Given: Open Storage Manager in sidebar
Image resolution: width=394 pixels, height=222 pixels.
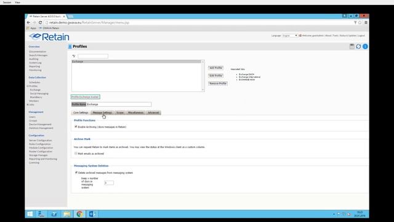Looking at the screenshot, I should [38, 155].
